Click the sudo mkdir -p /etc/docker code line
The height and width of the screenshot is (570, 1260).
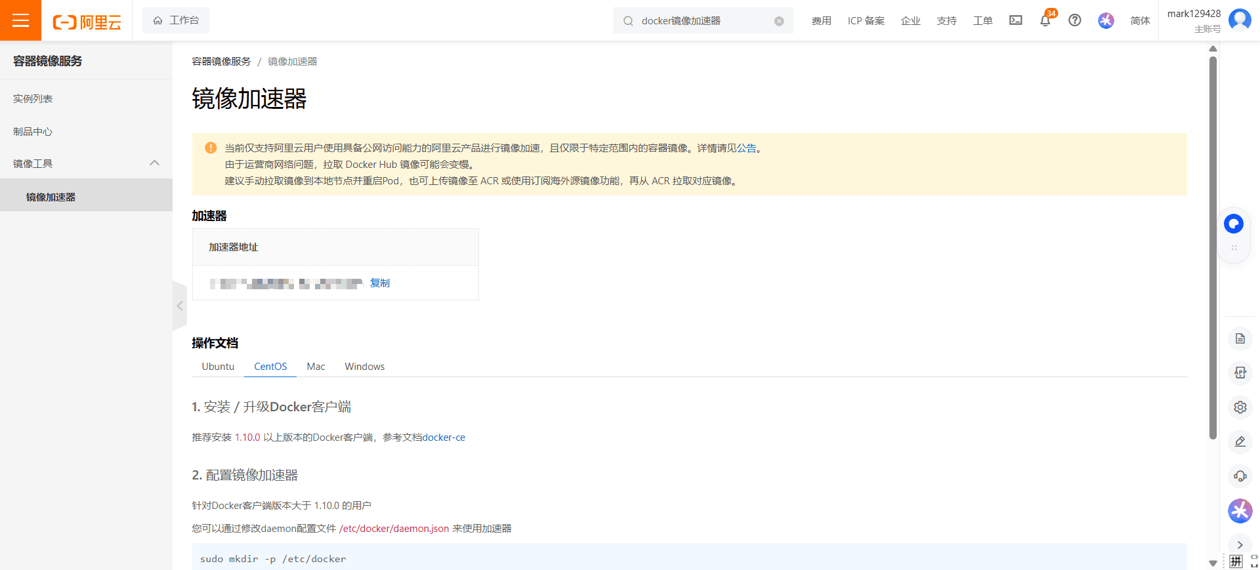tap(273, 559)
